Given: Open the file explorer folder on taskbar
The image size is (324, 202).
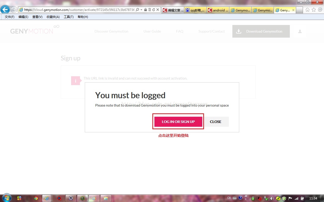Looking at the screenshot, I should coord(106,198).
